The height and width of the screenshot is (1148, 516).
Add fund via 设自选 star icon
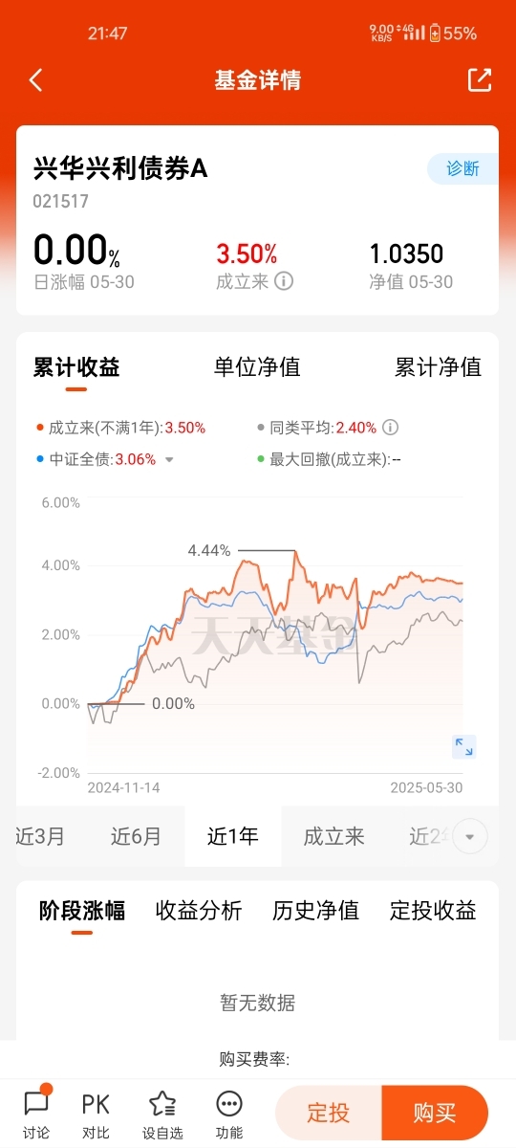pos(162,1115)
